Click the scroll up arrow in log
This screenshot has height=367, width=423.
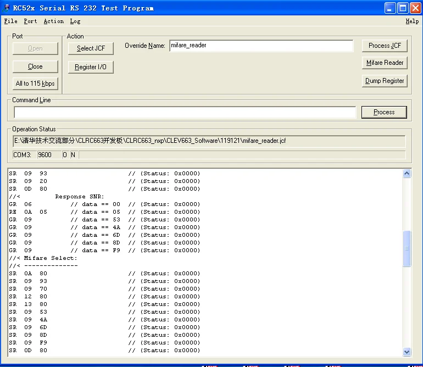(x=407, y=173)
